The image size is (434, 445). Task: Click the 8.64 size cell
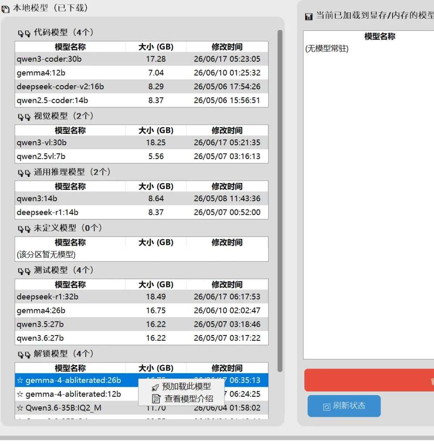click(156, 198)
